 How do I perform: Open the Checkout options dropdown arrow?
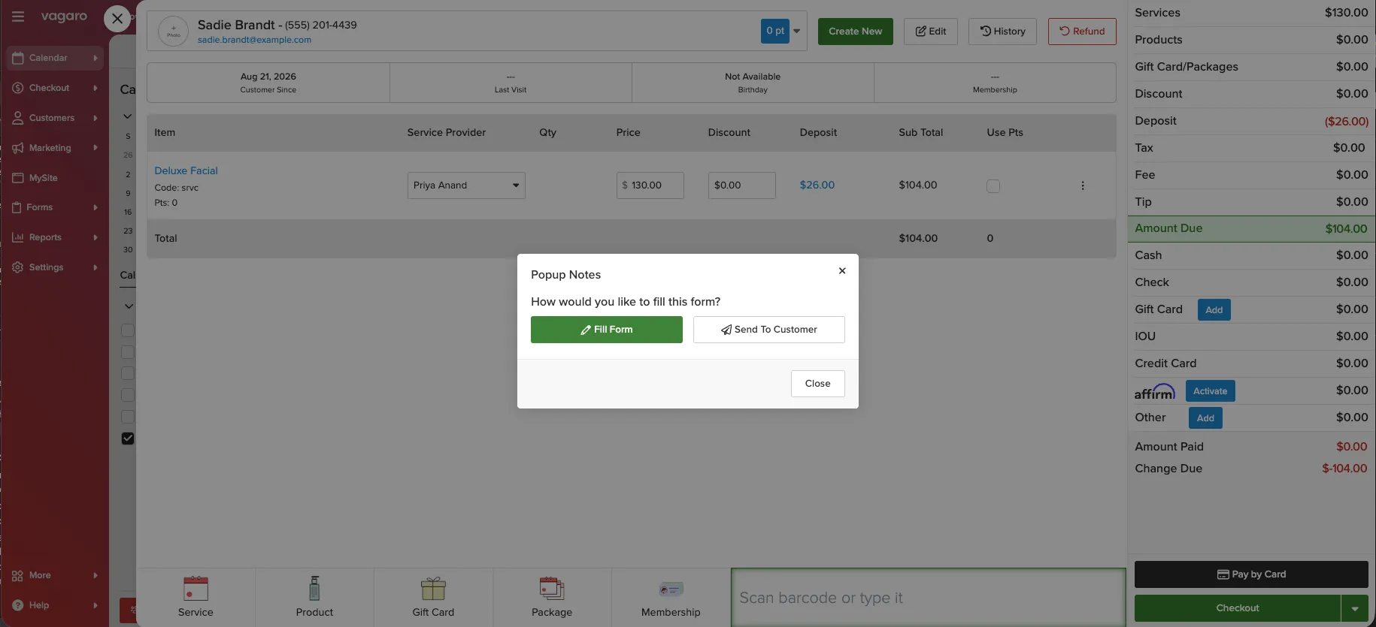(x=1355, y=608)
